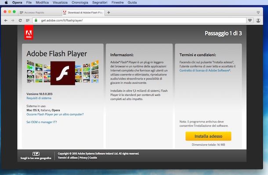268x175 pixels.
Task: Switch to the Accesso Rapido tab
Action: (40, 12)
